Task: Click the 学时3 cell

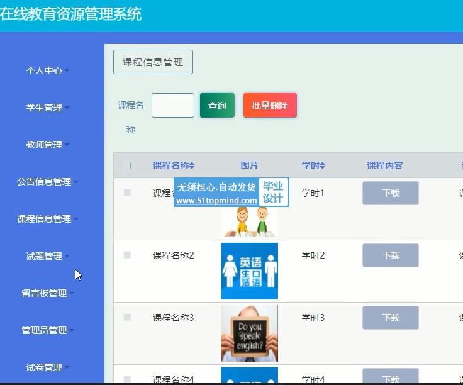Action: pos(313,318)
